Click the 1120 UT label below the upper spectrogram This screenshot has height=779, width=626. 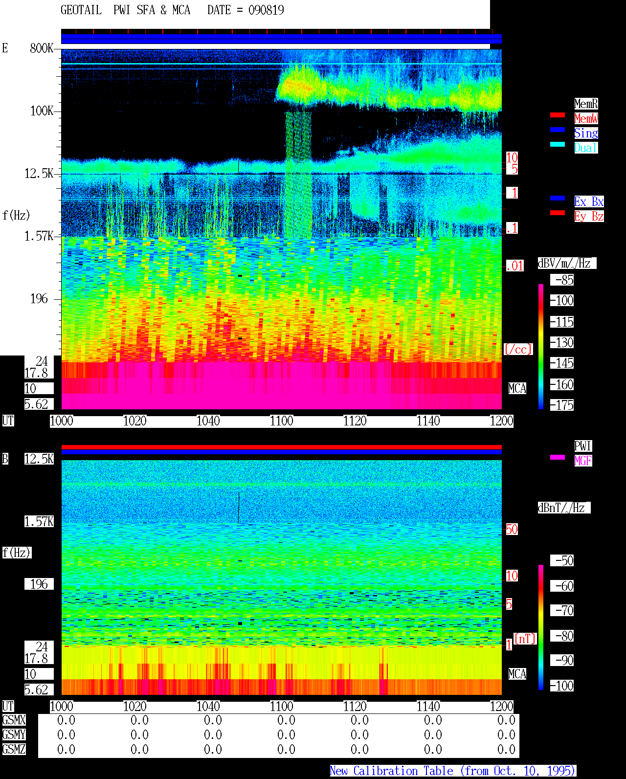[x=355, y=421]
